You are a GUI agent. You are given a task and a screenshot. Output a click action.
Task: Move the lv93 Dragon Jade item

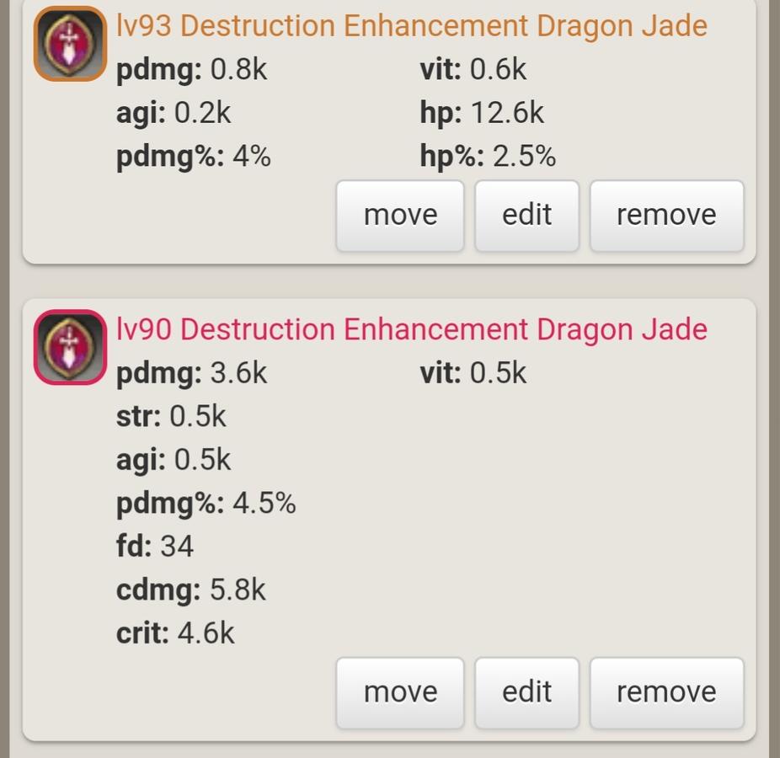pyautogui.click(x=400, y=216)
